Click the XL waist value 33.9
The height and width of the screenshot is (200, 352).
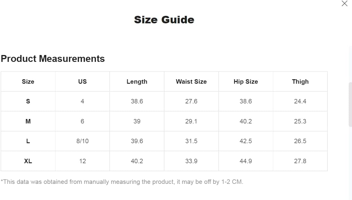(191, 161)
